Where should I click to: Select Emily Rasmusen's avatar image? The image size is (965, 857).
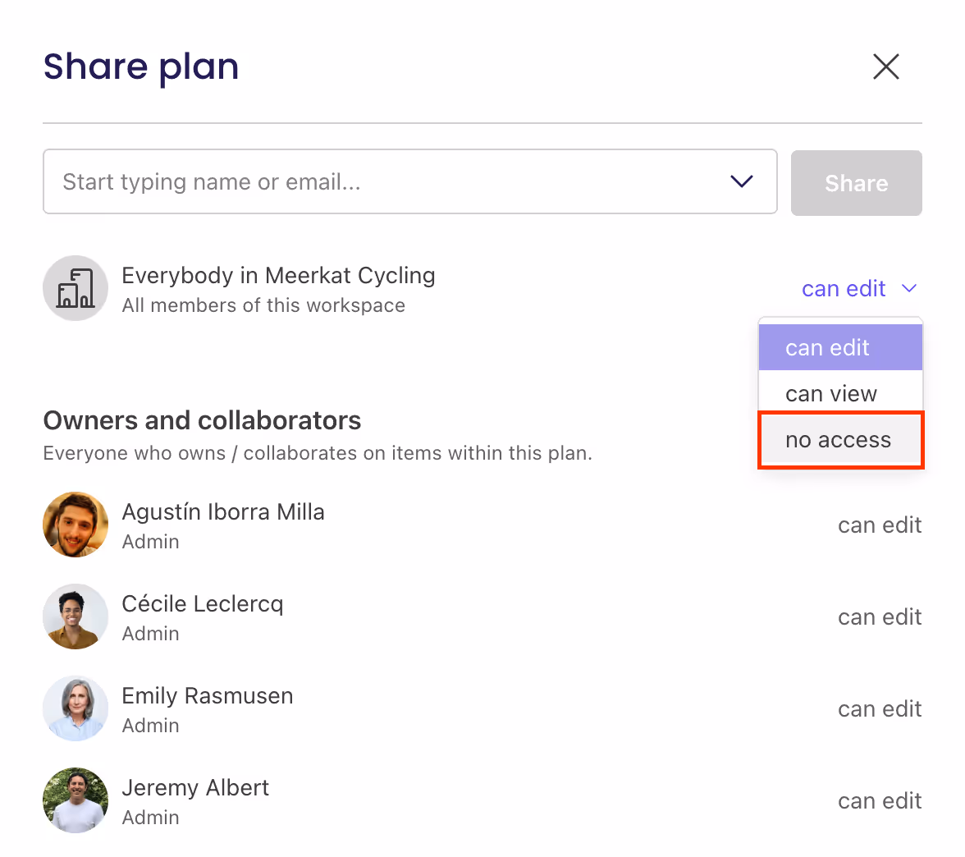pos(75,708)
